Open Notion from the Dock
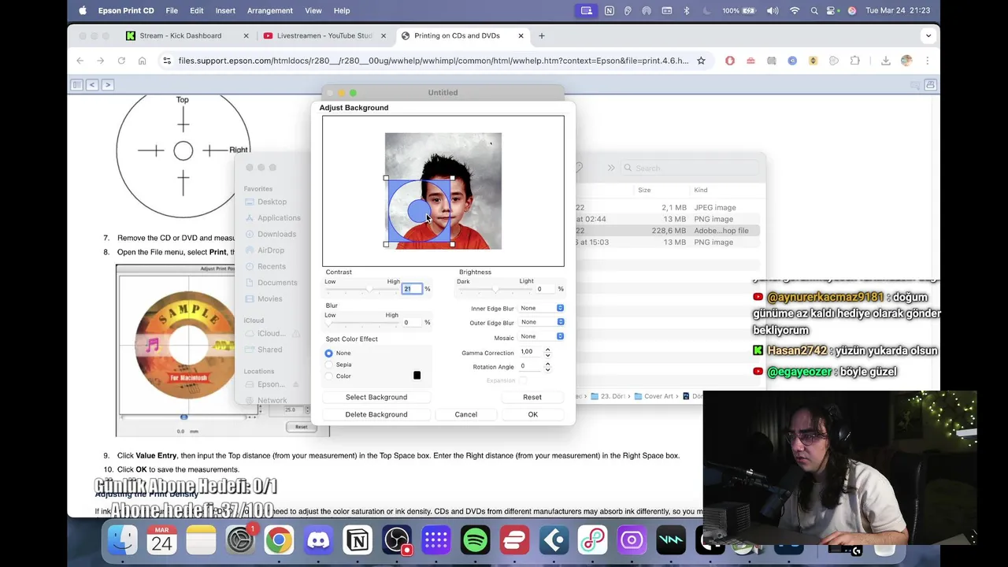Viewport: 1008px width, 567px height. (358, 540)
